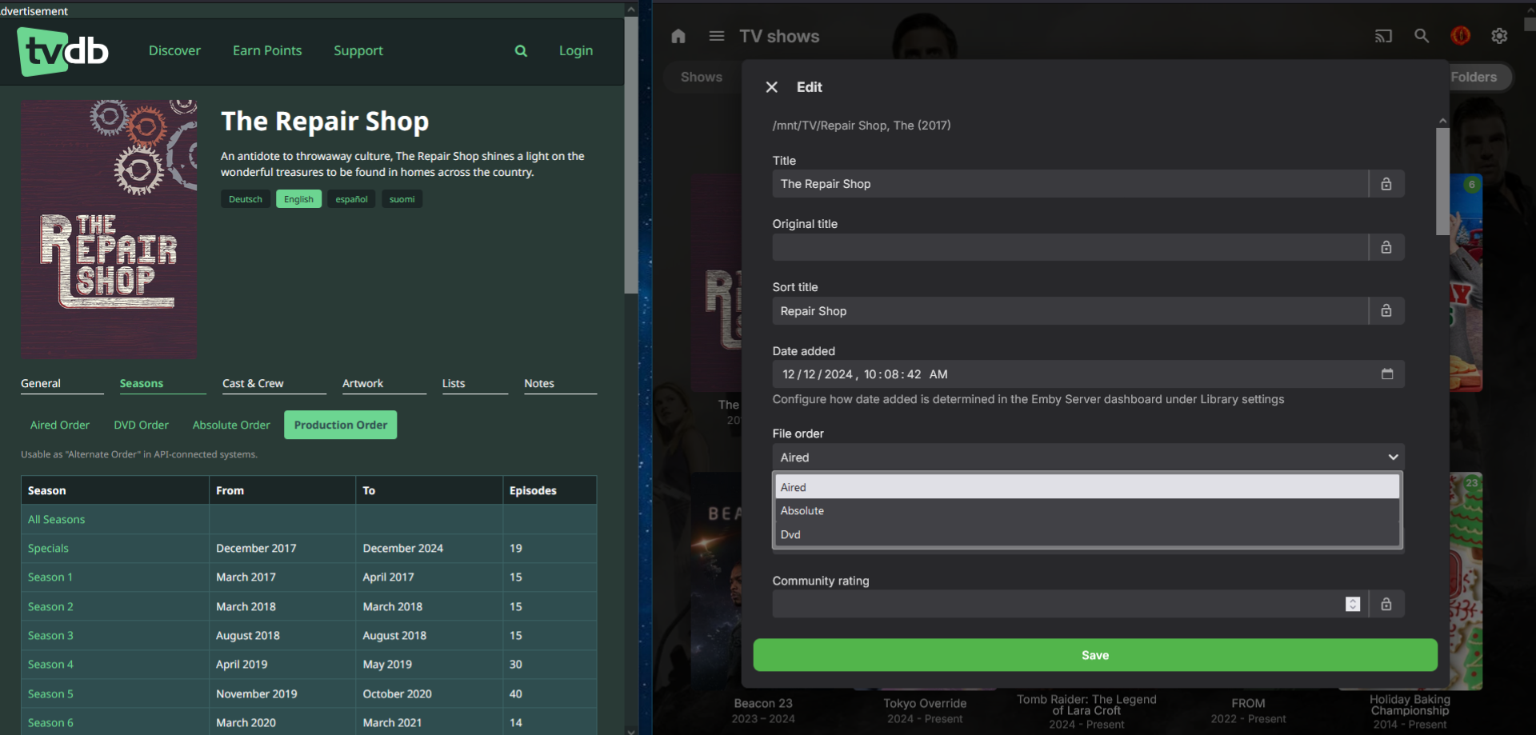Viewport: 1536px width, 735px height.
Task: Switch to the Cast & Crew tab
Action: click(253, 384)
